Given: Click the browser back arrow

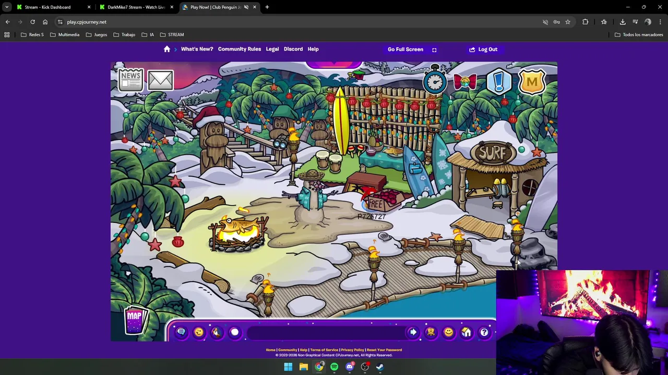Looking at the screenshot, I should point(7,22).
